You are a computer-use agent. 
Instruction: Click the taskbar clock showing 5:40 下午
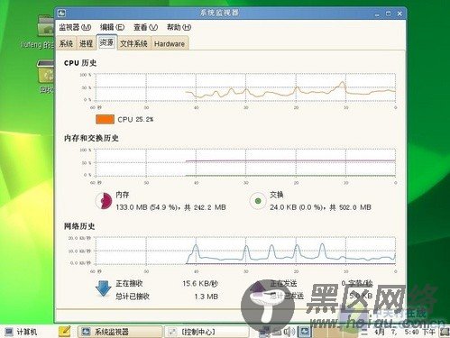(405, 332)
